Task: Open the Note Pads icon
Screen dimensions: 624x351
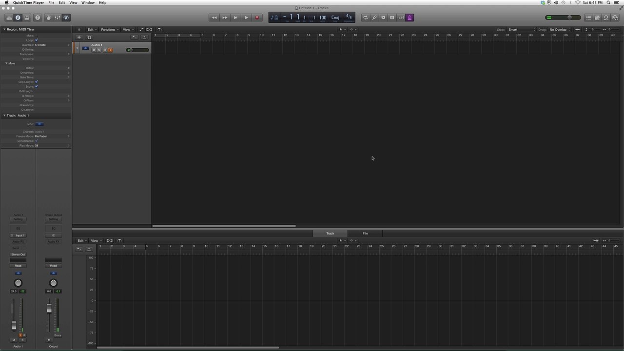Action: (x=597, y=18)
